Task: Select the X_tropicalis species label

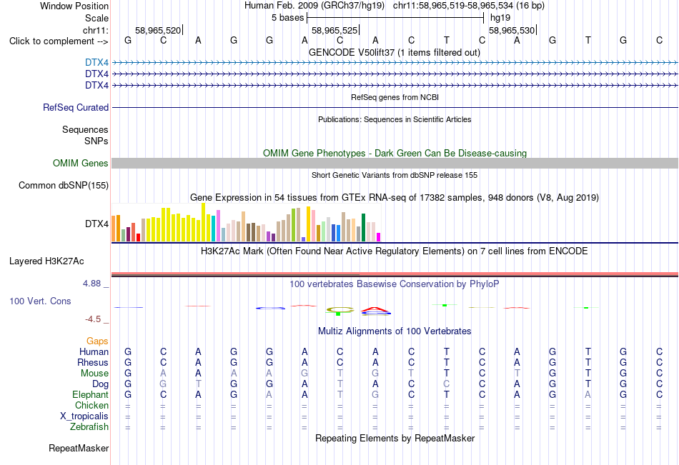Action: (x=84, y=416)
